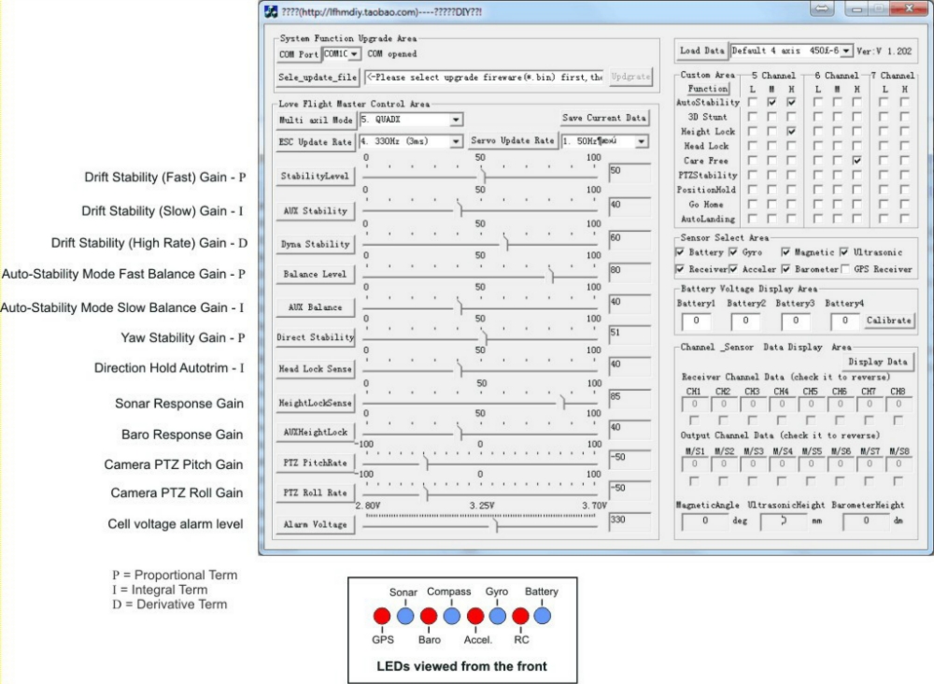Click the app icon in title bar
Viewport: 934px width, 684px height.
point(272,11)
